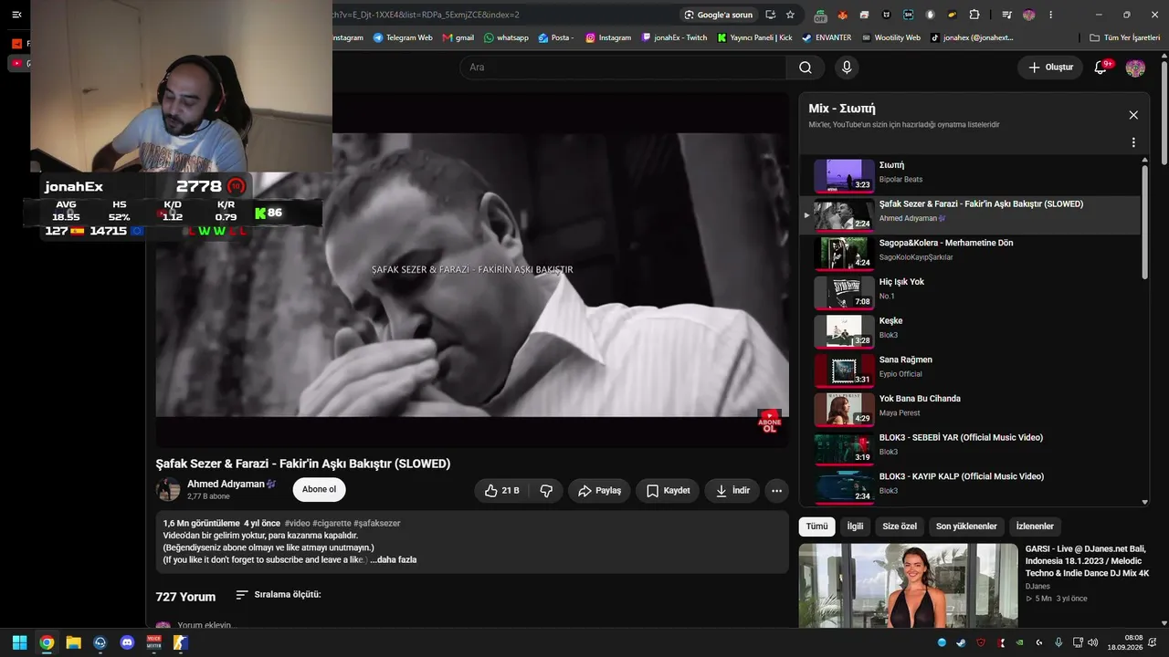1169x657 pixels.
Task: Open Windows Start menu
Action: 19,642
